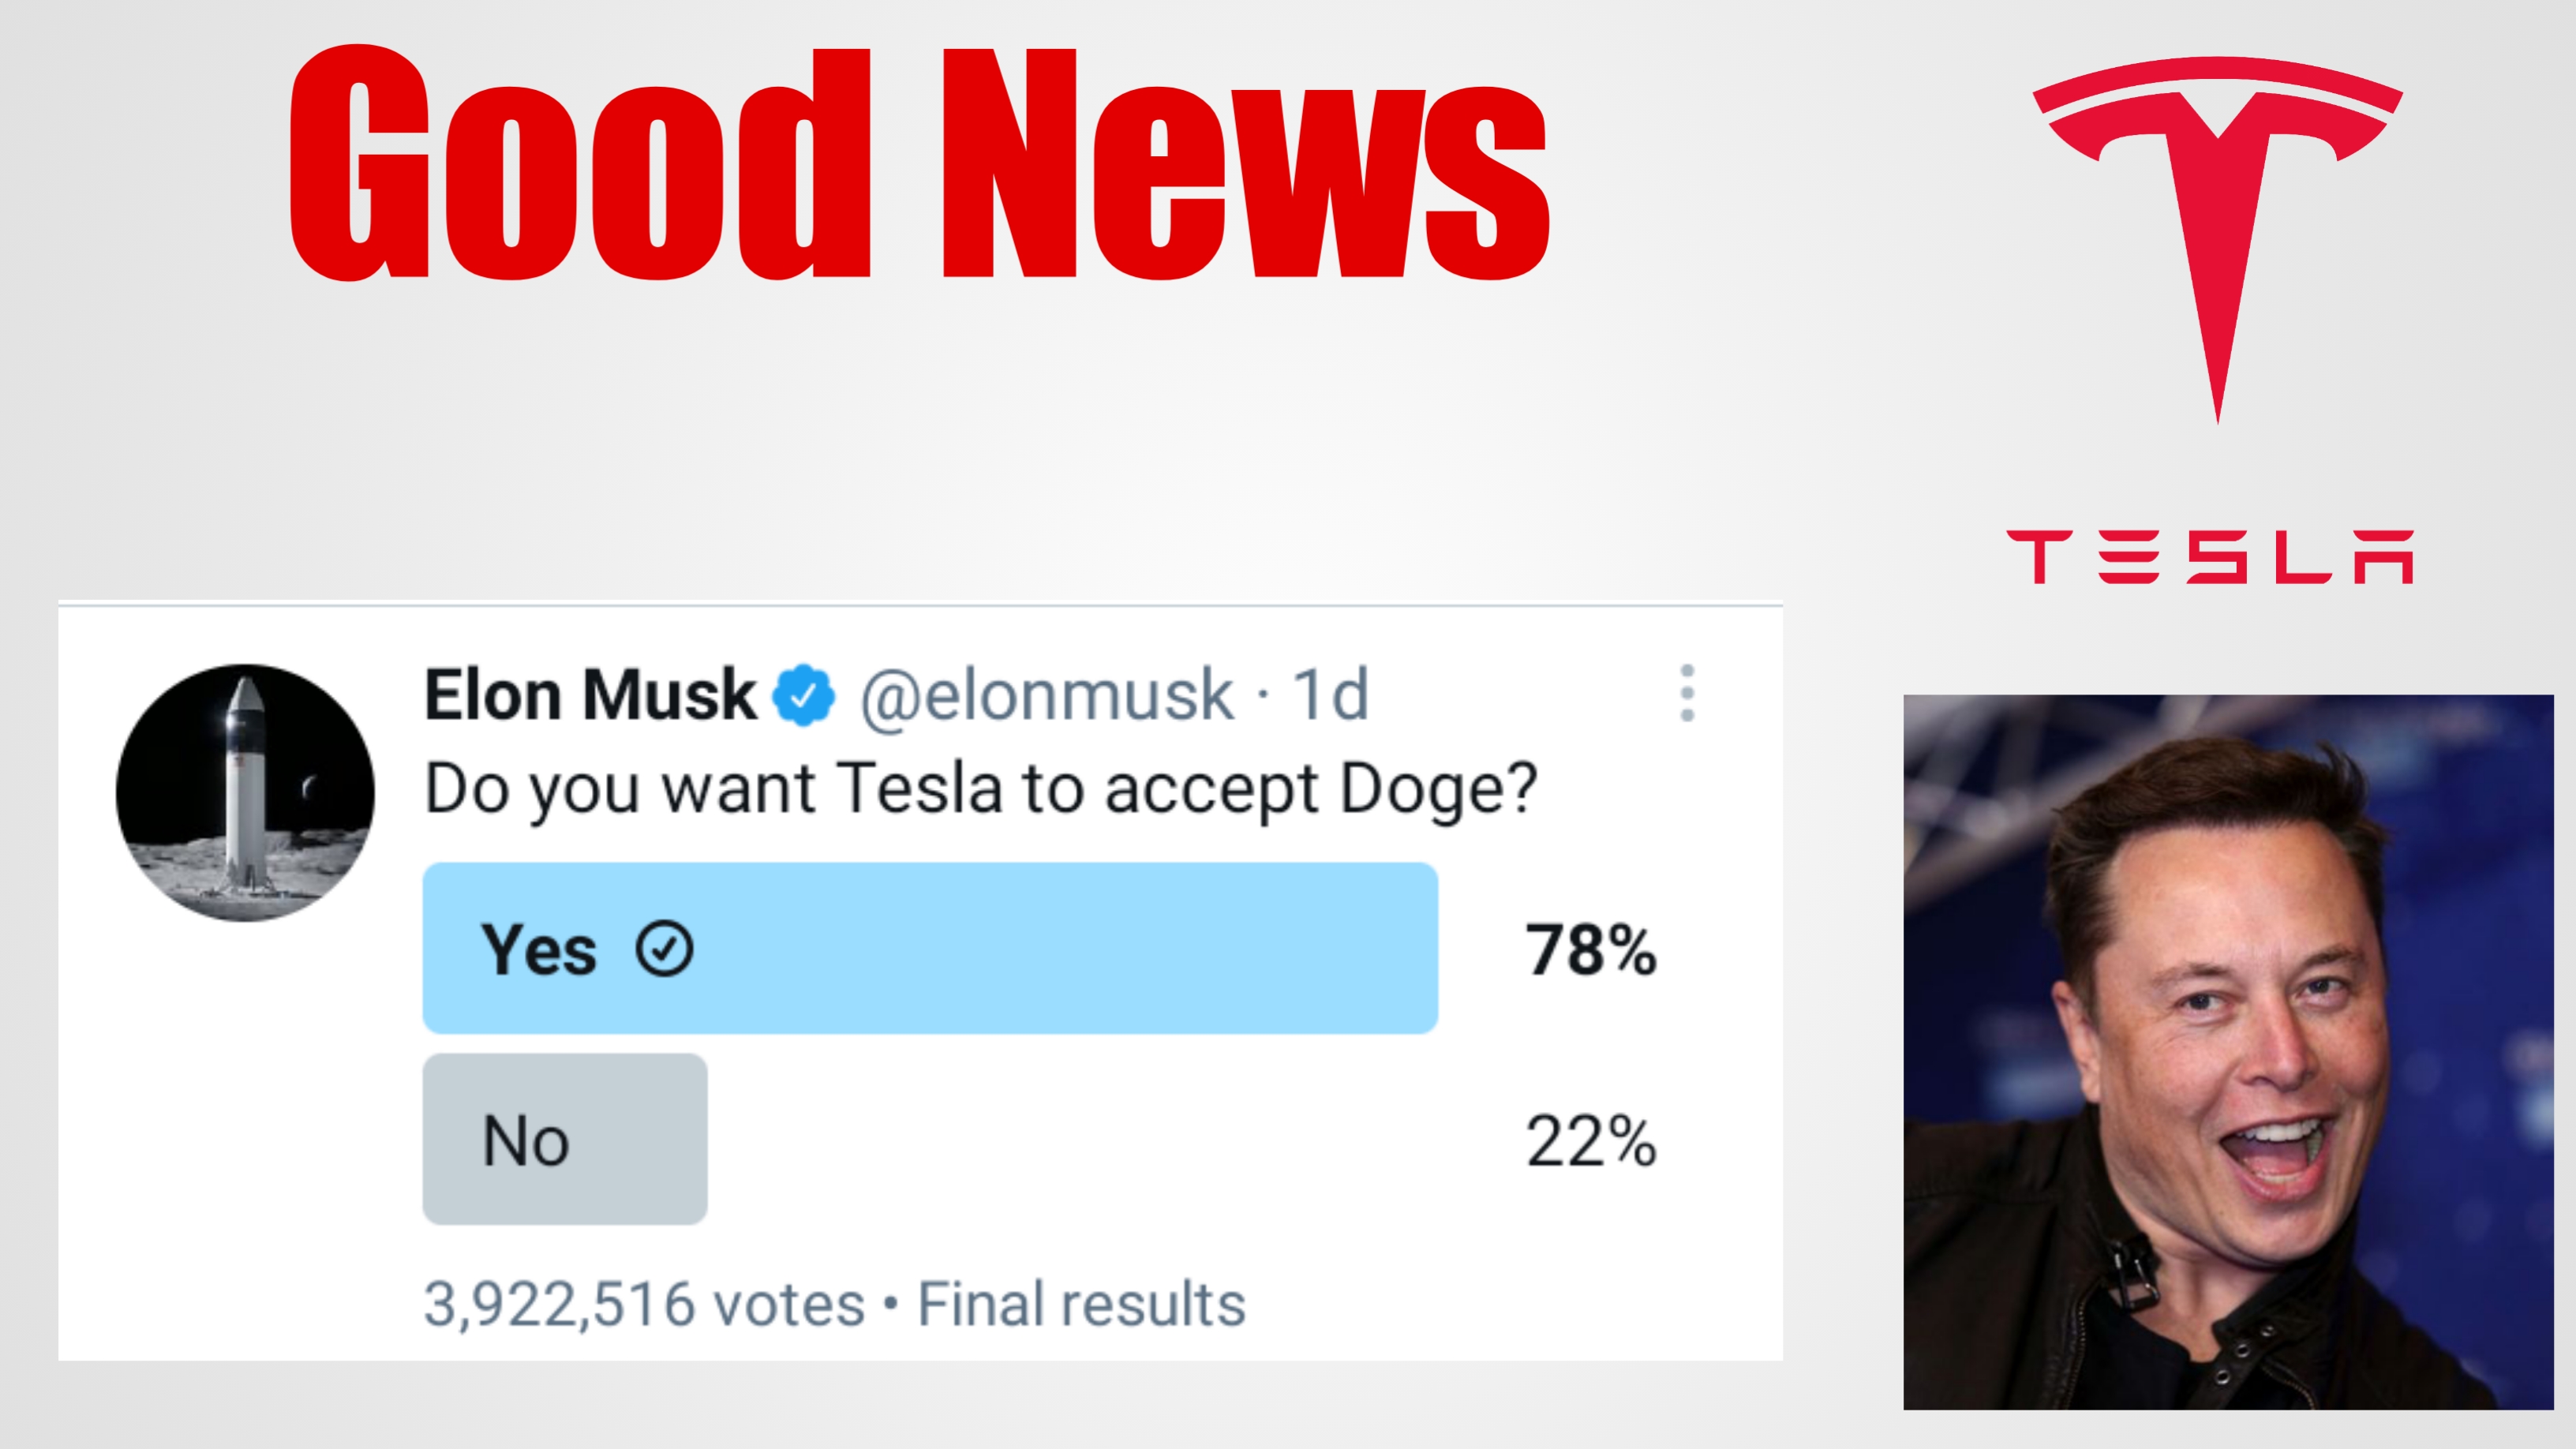The height and width of the screenshot is (1449, 2576).
Task: Select the No poll option bar
Action: point(565,1139)
